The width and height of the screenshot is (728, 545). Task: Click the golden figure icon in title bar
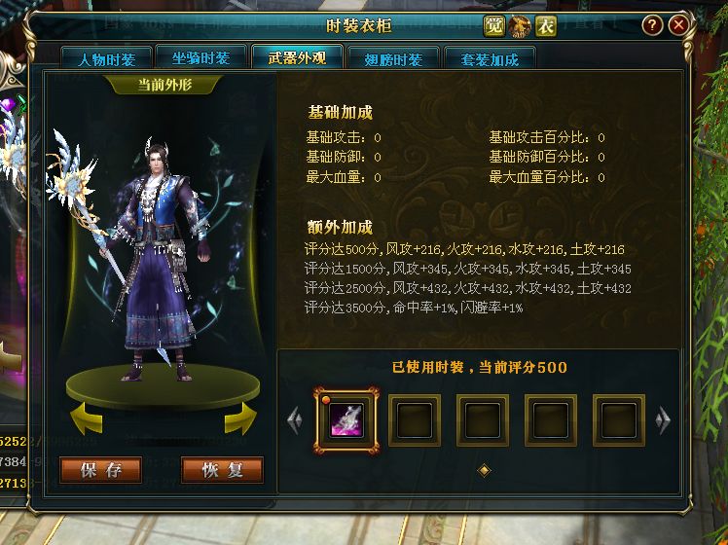pyautogui.click(x=520, y=26)
